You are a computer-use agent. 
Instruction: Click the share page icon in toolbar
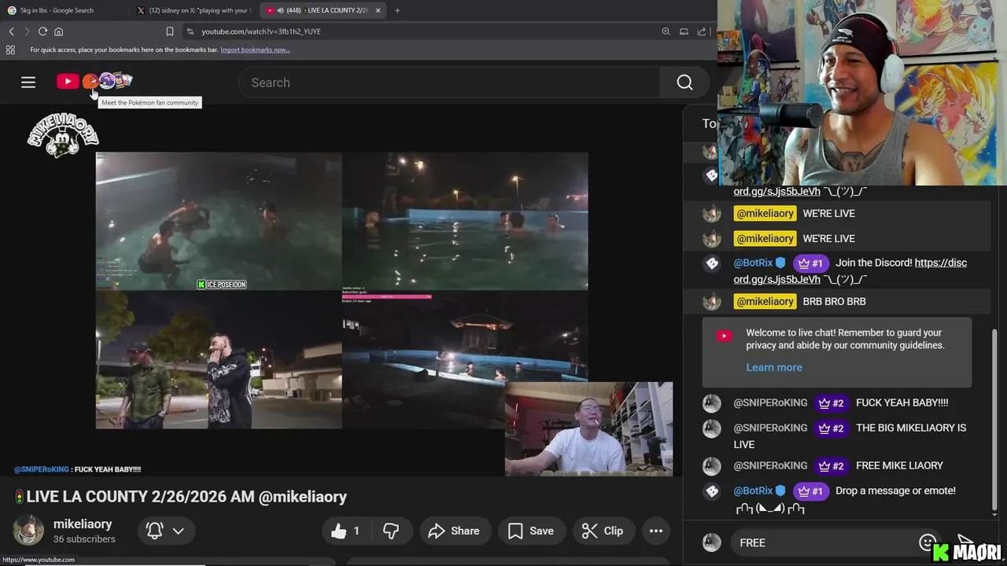pos(702,31)
